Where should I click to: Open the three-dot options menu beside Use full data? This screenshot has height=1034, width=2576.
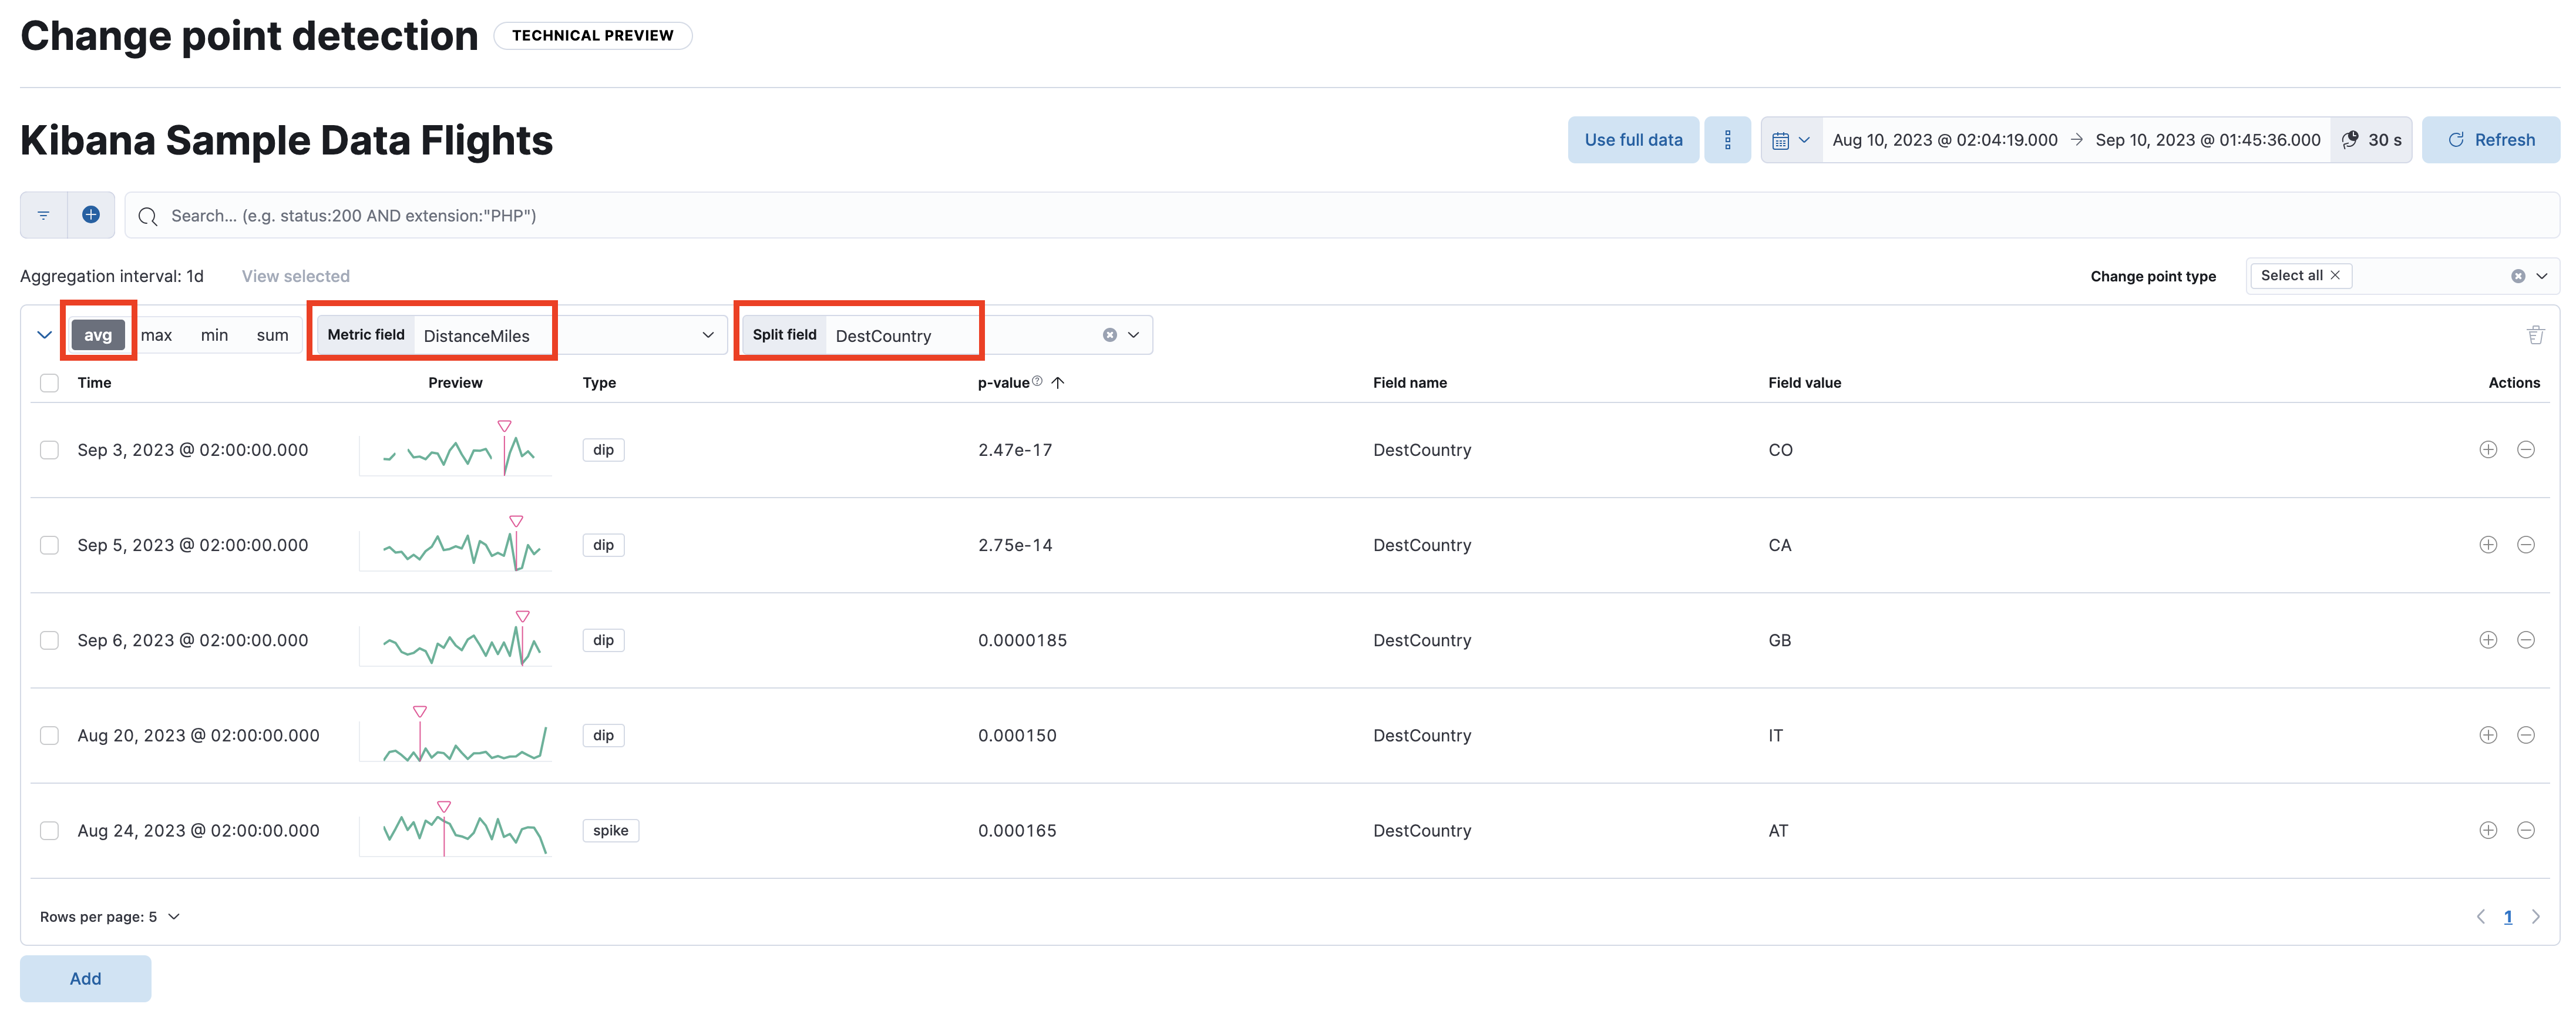pos(1727,140)
